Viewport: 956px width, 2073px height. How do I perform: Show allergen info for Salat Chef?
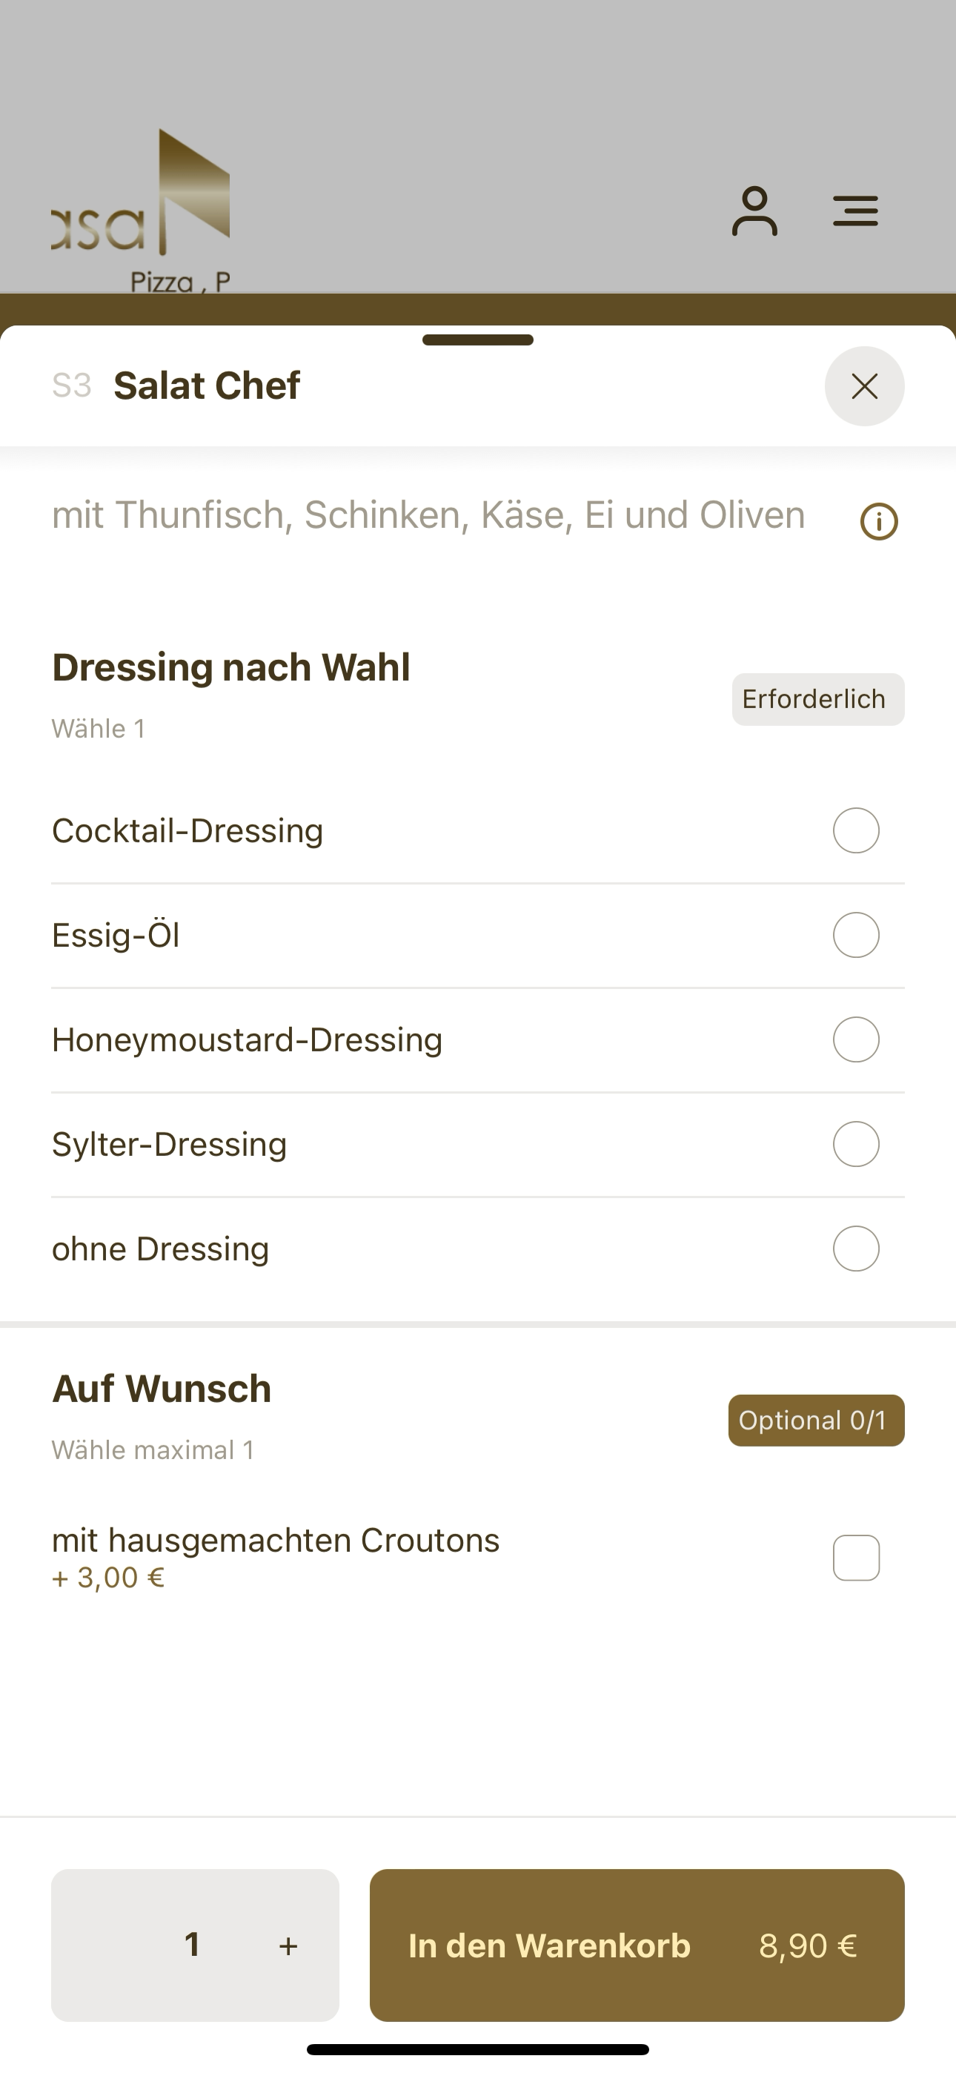point(879,521)
